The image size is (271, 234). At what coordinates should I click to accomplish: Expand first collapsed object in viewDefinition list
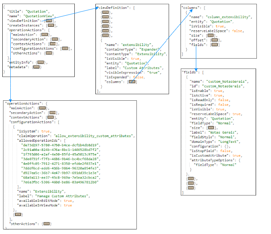[x=105, y=12]
